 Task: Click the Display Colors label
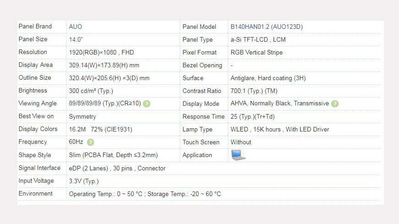point(38,129)
